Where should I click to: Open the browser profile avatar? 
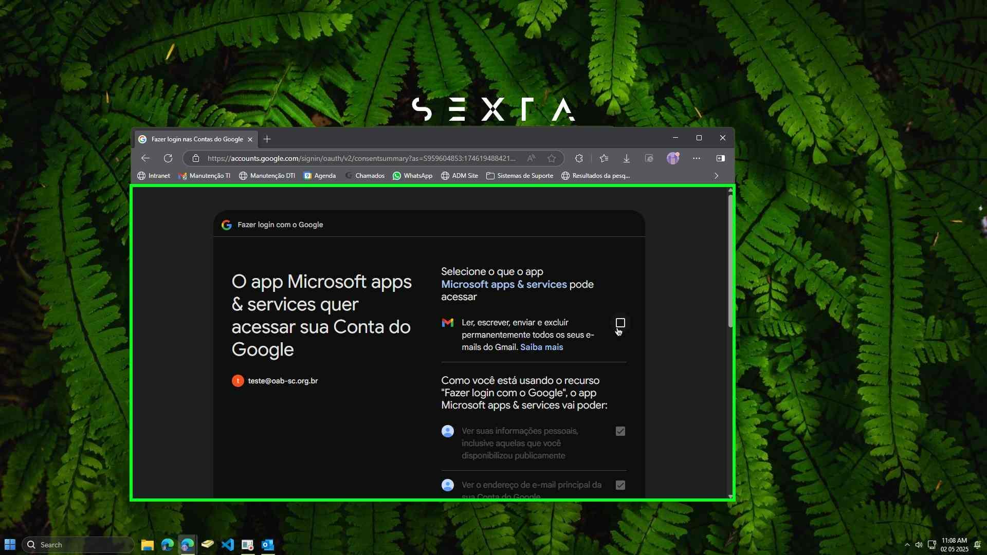click(673, 158)
